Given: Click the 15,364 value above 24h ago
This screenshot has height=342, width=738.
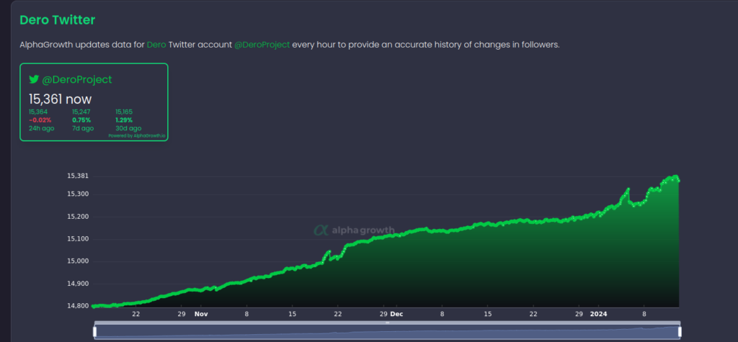Looking at the screenshot, I should click(37, 112).
